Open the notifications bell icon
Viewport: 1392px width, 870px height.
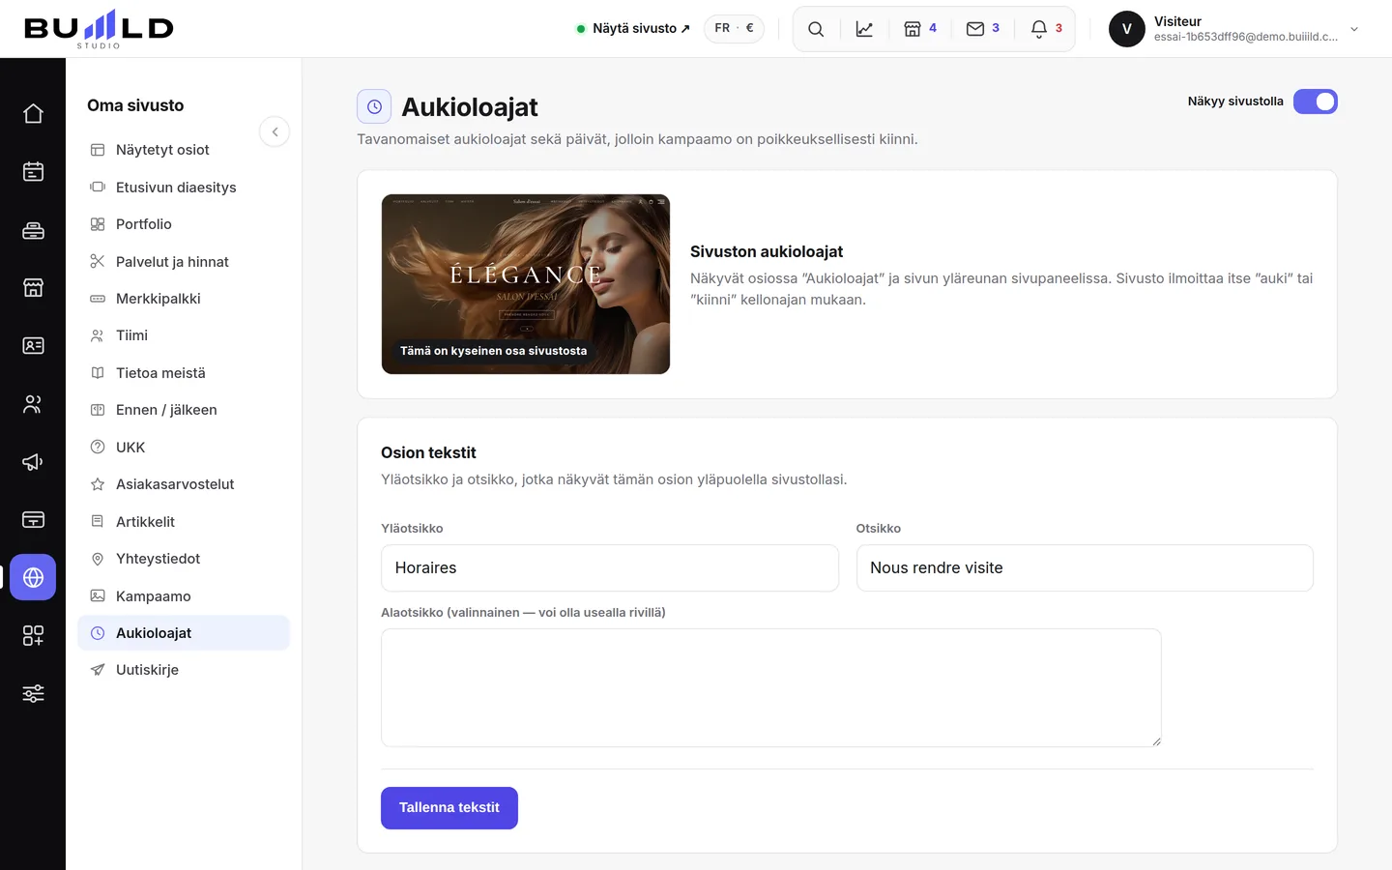1046,29
